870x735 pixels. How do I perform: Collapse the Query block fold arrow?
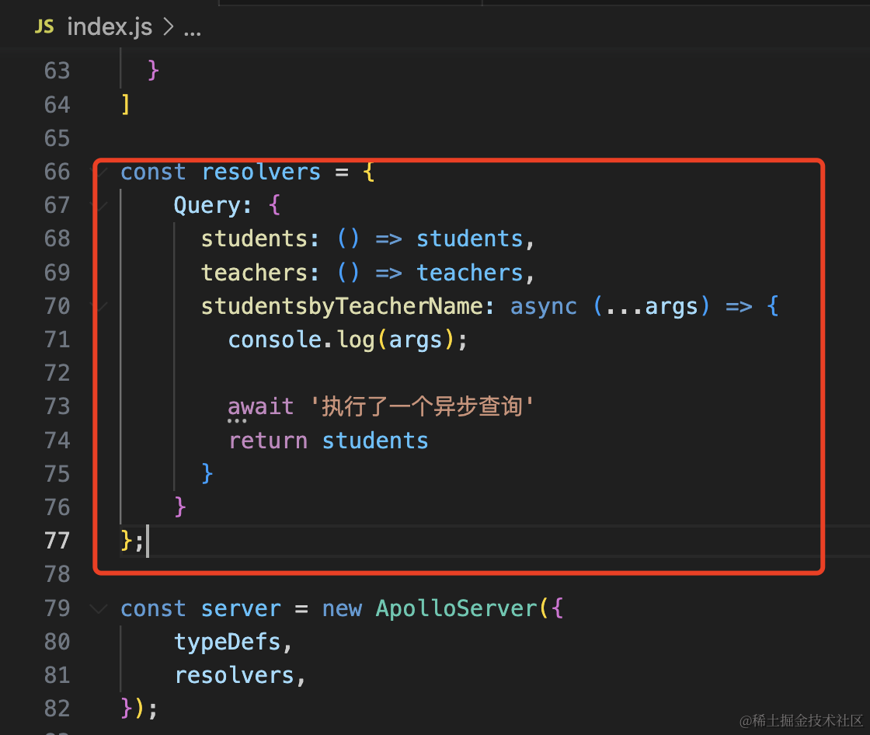pyautogui.click(x=99, y=205)
